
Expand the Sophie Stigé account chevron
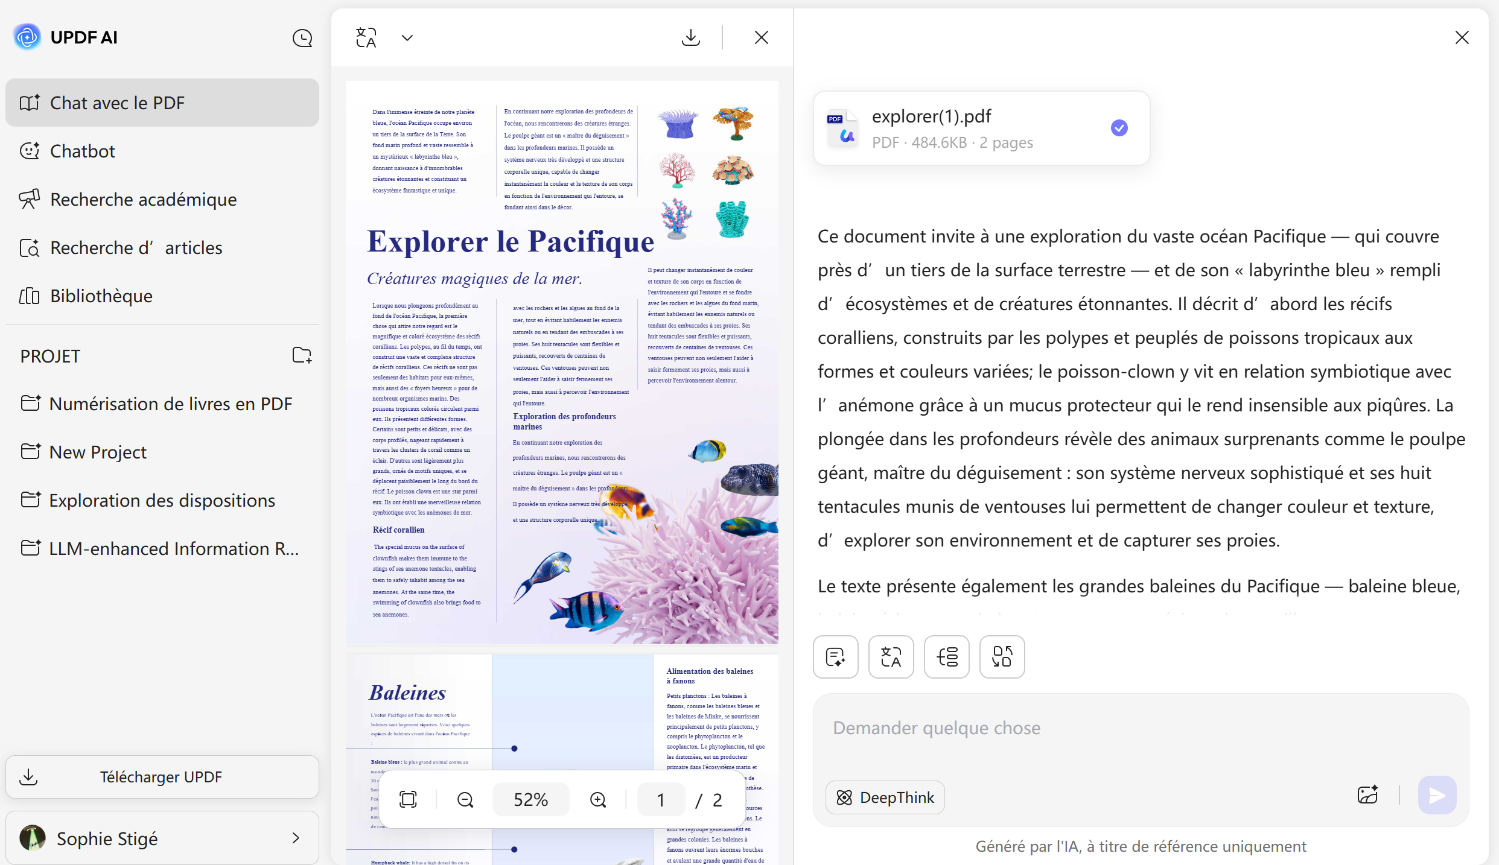(295, 838)
